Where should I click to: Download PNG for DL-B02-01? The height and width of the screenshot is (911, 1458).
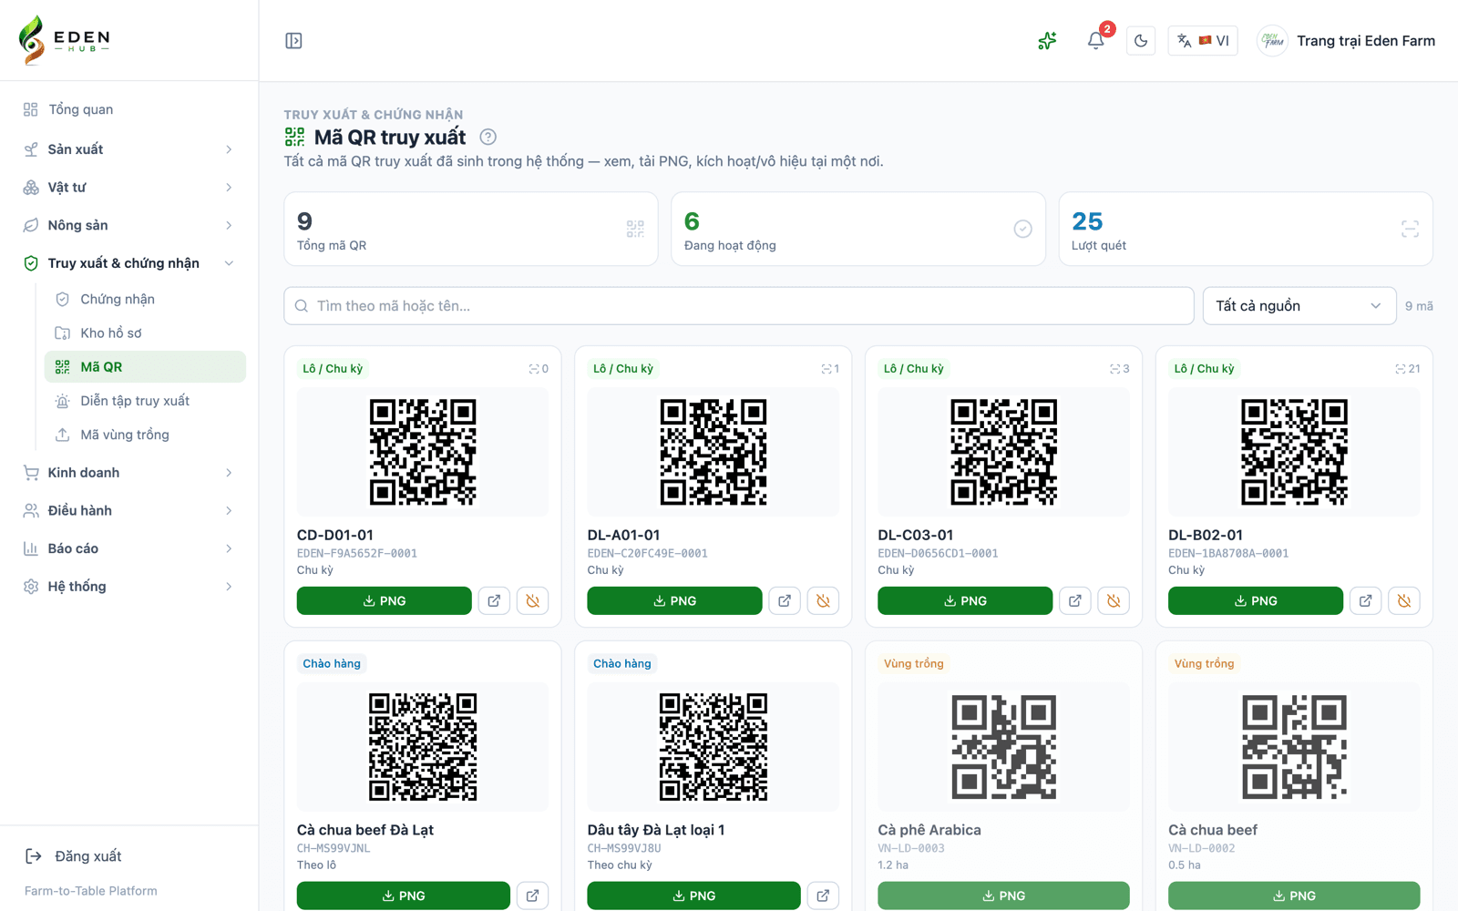1256,601
